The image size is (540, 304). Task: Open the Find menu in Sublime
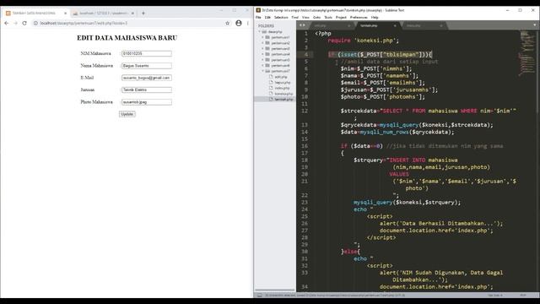pos(294,17)
